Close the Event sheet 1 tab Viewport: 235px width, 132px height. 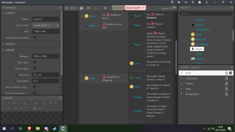144,8
